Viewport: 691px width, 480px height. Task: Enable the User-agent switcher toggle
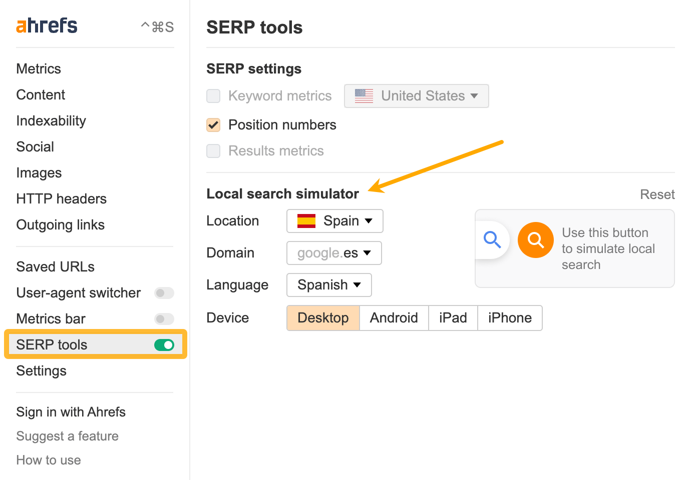pos(164,293)
